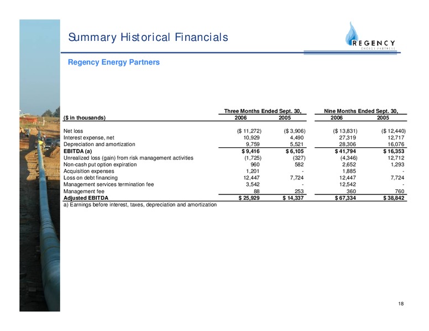
Task: Select acquisition expenses value 1,885
Action: (x=349, y=171)
